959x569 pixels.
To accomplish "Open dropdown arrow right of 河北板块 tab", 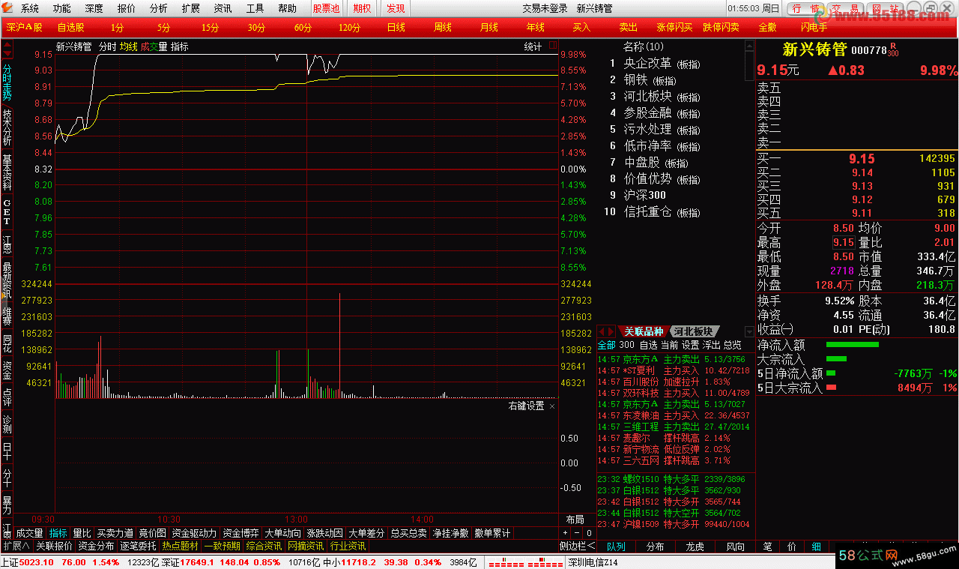I will (x=749, y=331).
